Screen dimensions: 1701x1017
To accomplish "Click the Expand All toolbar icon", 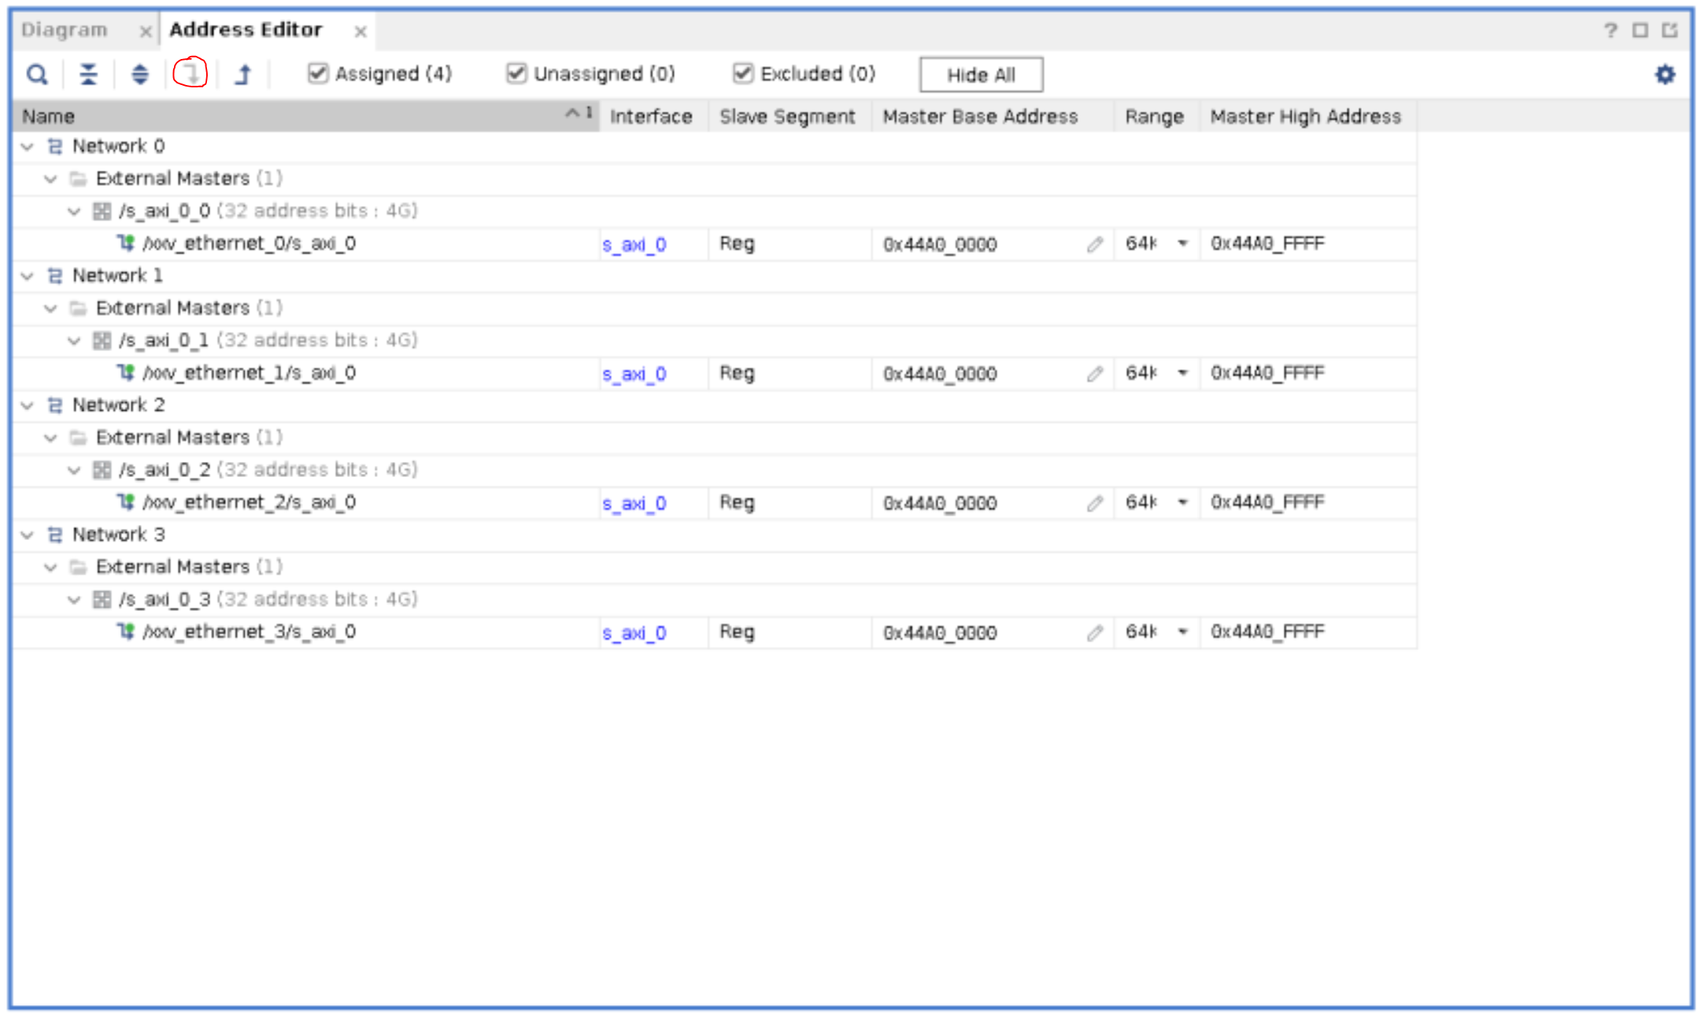I will click(139, 75).
